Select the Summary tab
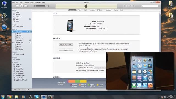The image size is (176, 99). tap(73, 10)
